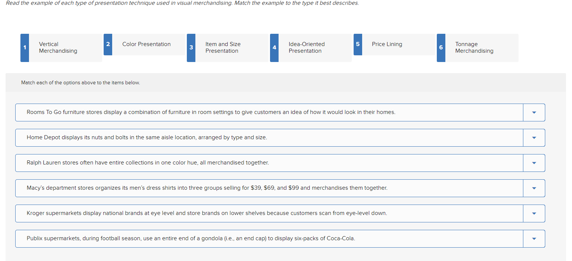The height and width of the screenshot is (261, 572).
Task: Expand the dropdown for the Macy's dress shirts item
Action: tap(534, 188)
